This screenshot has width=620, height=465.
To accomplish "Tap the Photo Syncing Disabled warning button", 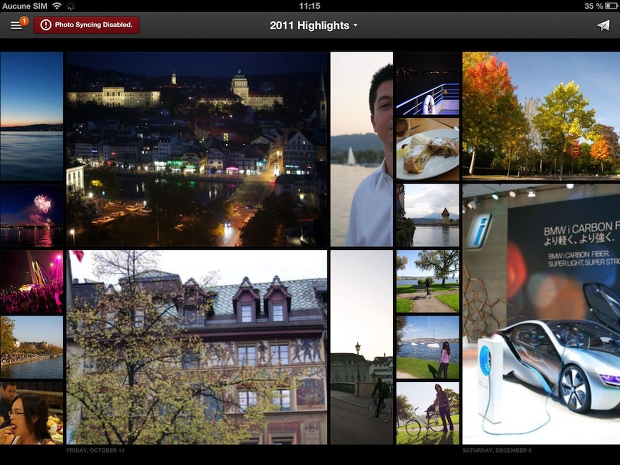I will point(87,25).
